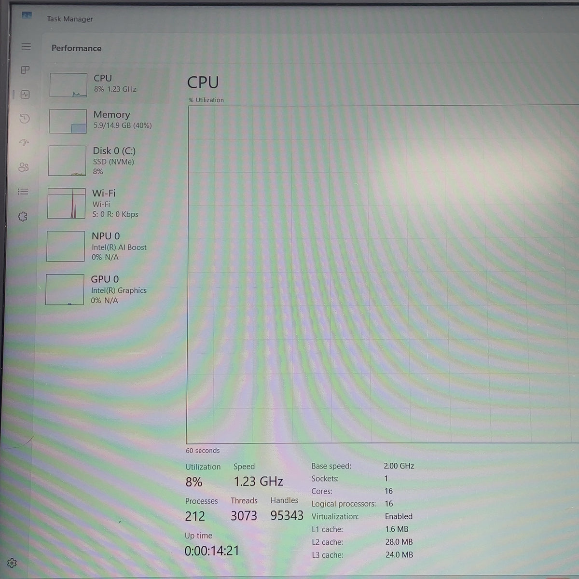Viewport: 579px width, 579px height.
Task: Click the L1 cache value 1.6 MB
Action: 397,529
